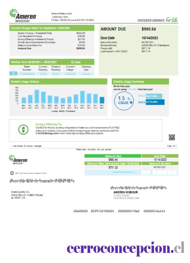Click the Energy Efficiency Investment Charge line
The image size is (190, 263).
tap(51, 39)
